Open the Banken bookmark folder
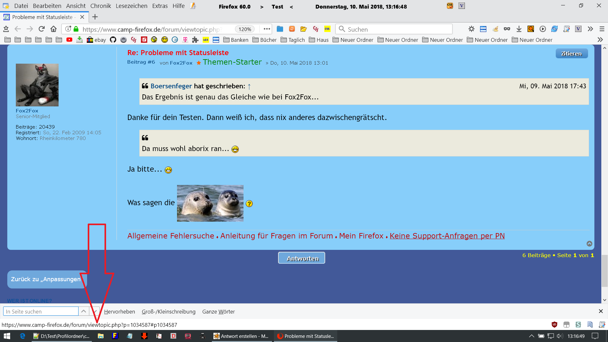 click(236, 40)
